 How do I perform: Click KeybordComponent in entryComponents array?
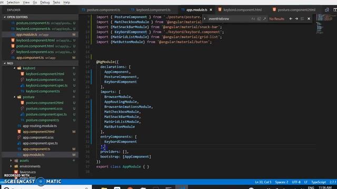pos(121,142)
